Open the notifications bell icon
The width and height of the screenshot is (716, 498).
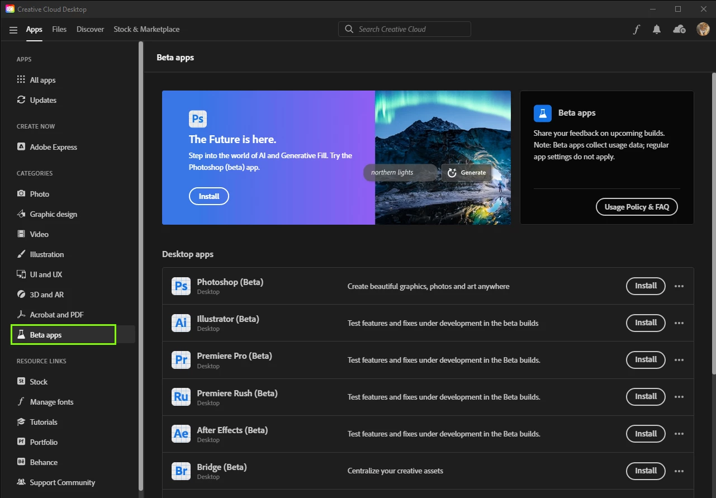[657, 30]
